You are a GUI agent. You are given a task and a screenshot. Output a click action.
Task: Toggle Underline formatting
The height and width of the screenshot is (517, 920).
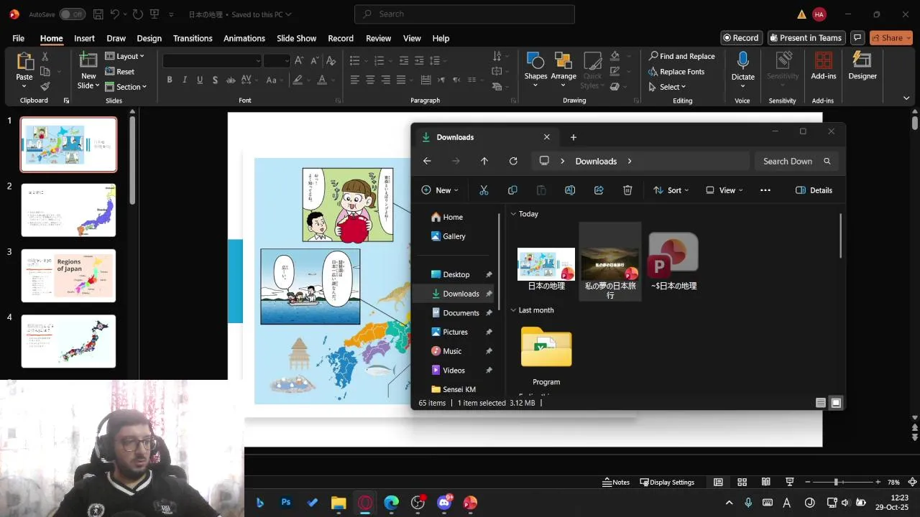[x=200, y=80]
